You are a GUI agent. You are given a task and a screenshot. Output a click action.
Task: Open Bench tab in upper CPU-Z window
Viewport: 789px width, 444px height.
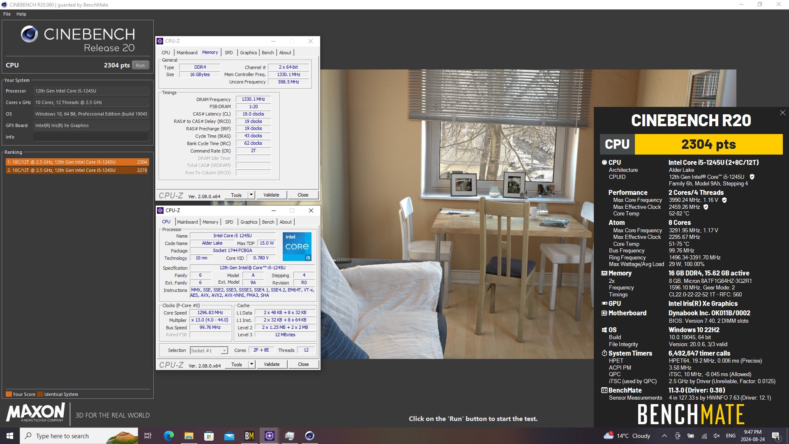pyautogui.click(x=268, y=53)
